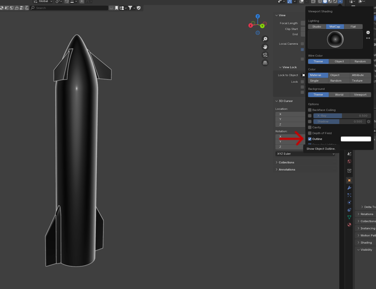Enable the Shadow checkbox
Image resolution: width=376 pixels, height=289 pixels.
click(x=310, y=122)
